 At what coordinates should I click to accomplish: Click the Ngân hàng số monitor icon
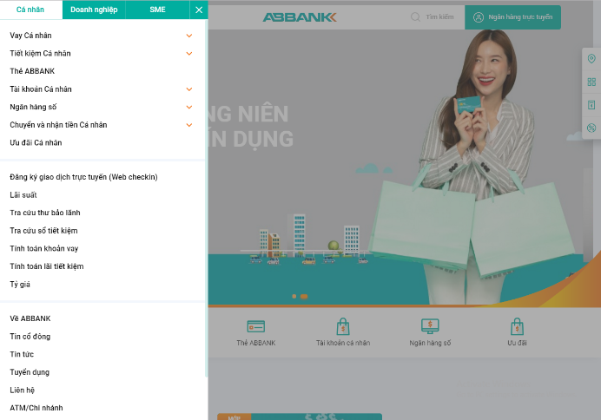(430, 326)
